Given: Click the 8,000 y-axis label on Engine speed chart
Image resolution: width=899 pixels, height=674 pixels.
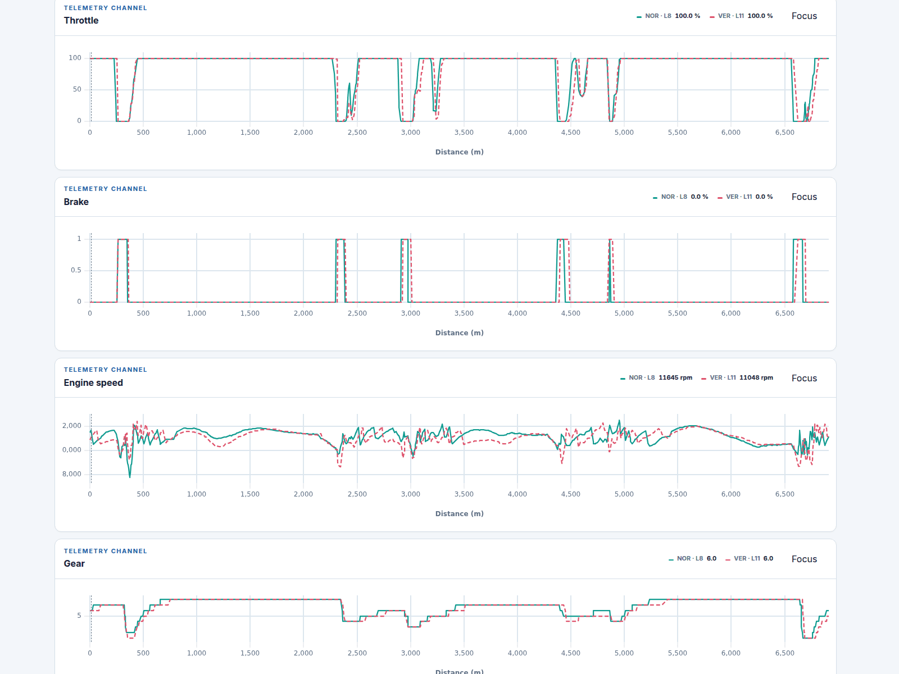Looking at the screenshot, I should point(72,474).
